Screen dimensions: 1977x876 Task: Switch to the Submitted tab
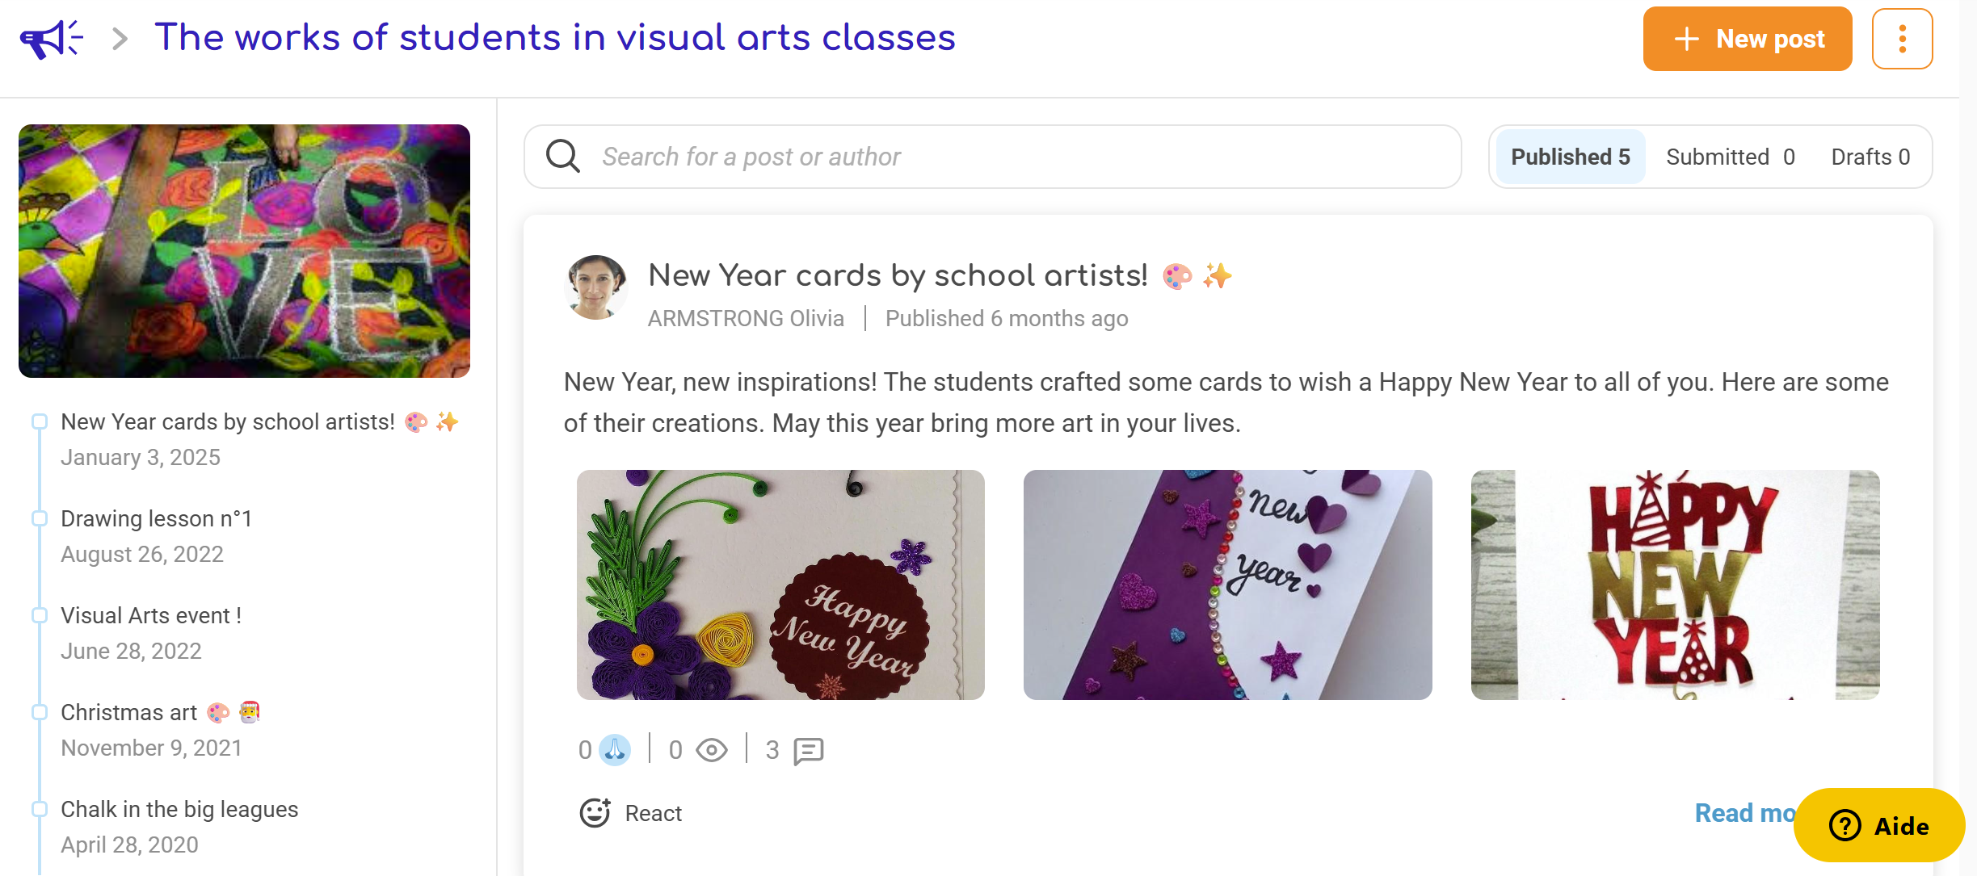pos(1730,157)
